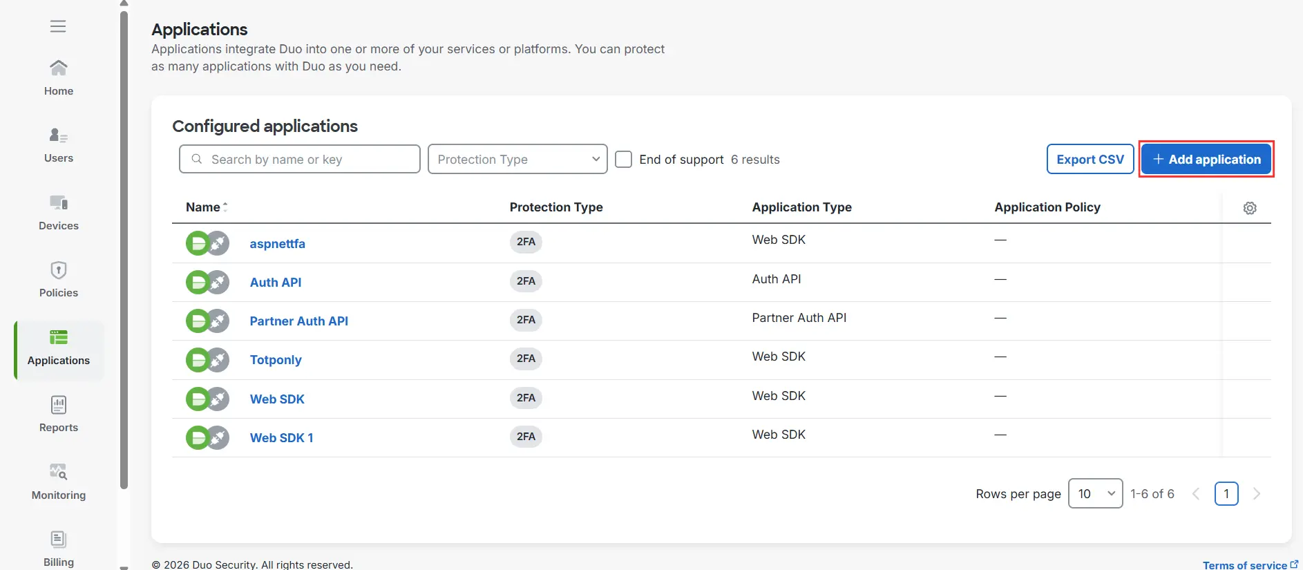The width and height of the screenshot is (1303, 570).
Task: Open the Auth API application link
Action: coord(276,283)
